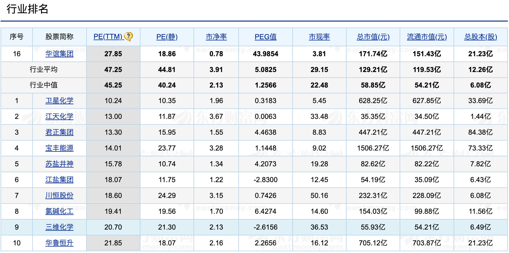
Task: Sort by 市现率 column header
Action: [x=319, y=37]
